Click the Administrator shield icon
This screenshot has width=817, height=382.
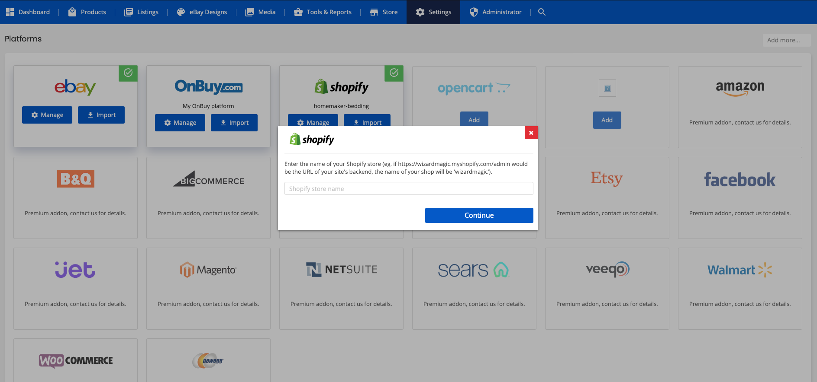[x=474, y=12]
